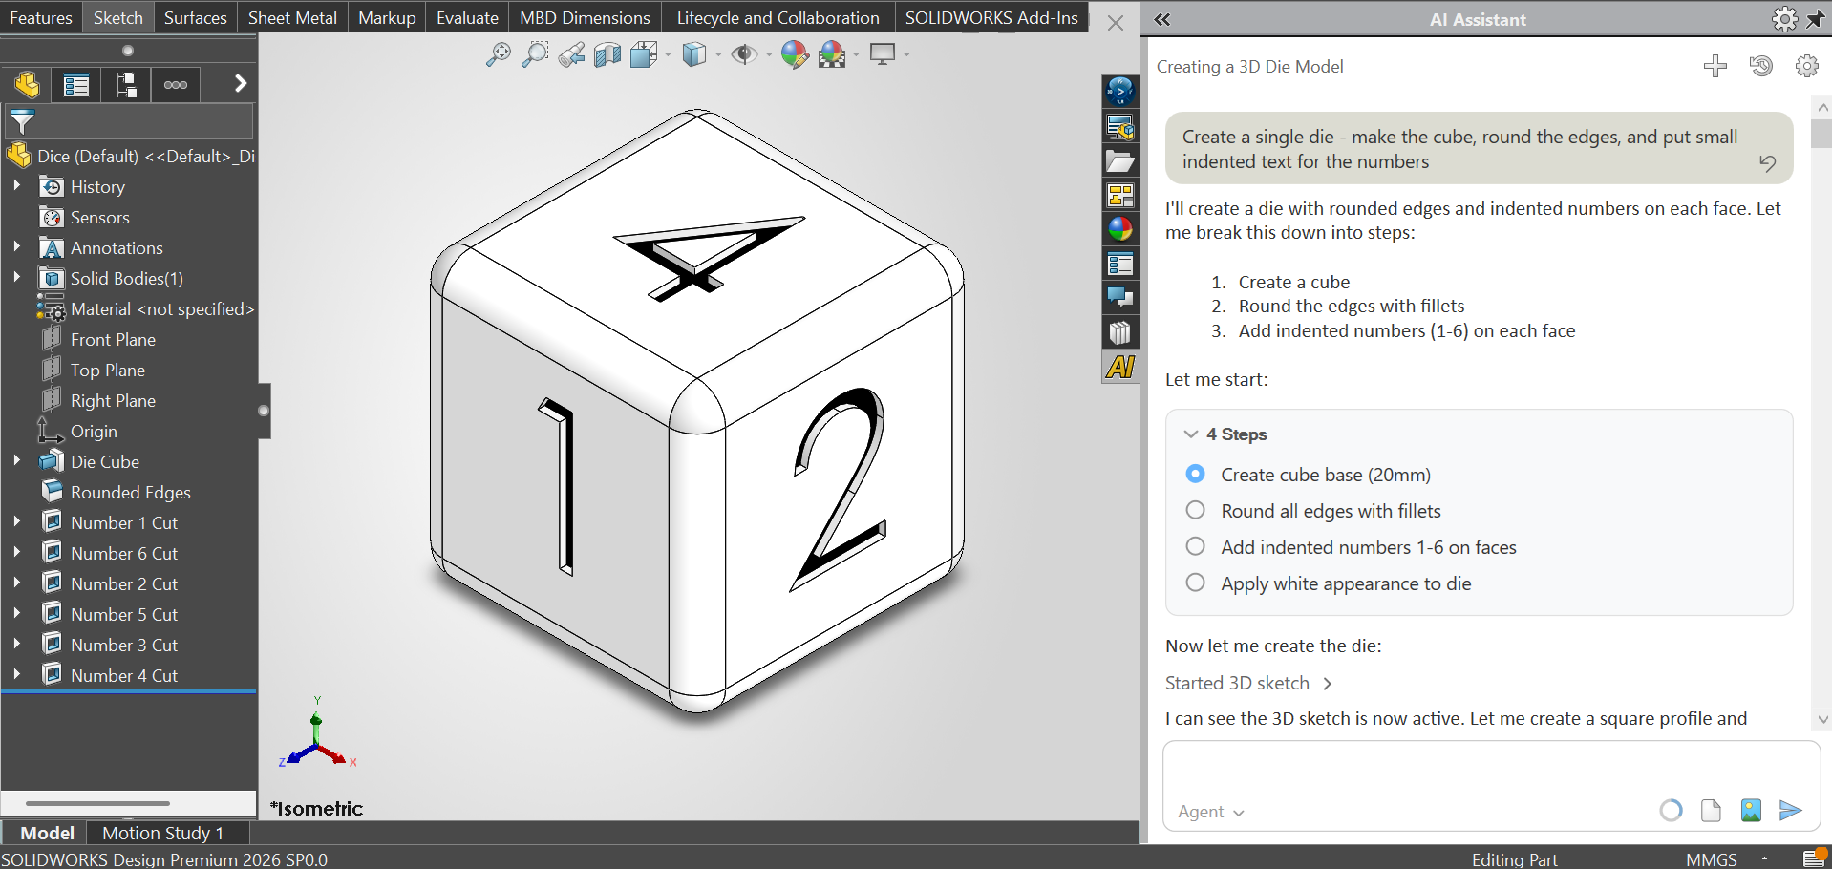The image size is (1832, 869).
Task: Switch to the Motion Study 1 tab
Action: click(163, 833)
